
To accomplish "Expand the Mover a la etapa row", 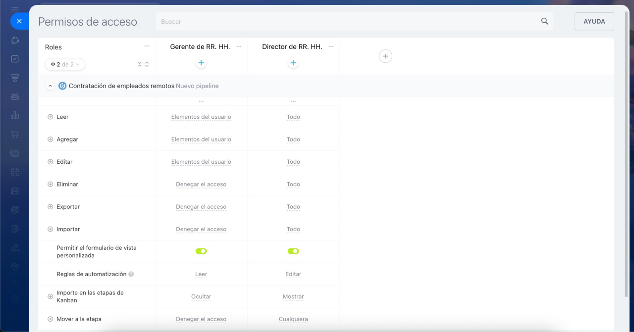I will pos(50,319).
